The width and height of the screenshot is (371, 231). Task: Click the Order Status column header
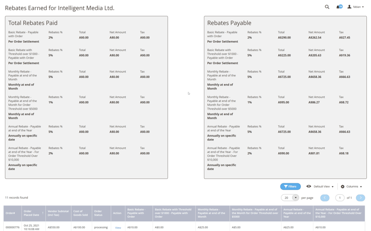point(101,213)
